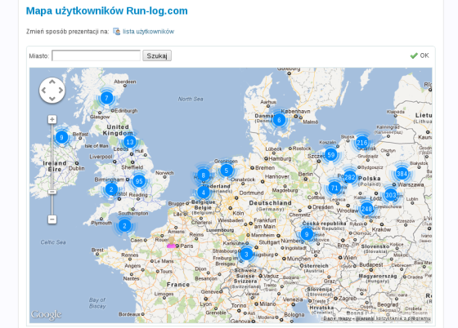Click the user list icon beside link
Viewport: 458px width, 328px height.
pos(116,32)
